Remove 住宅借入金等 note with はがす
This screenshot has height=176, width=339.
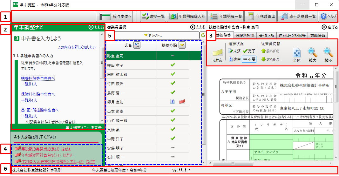click(x=90, y=161)
